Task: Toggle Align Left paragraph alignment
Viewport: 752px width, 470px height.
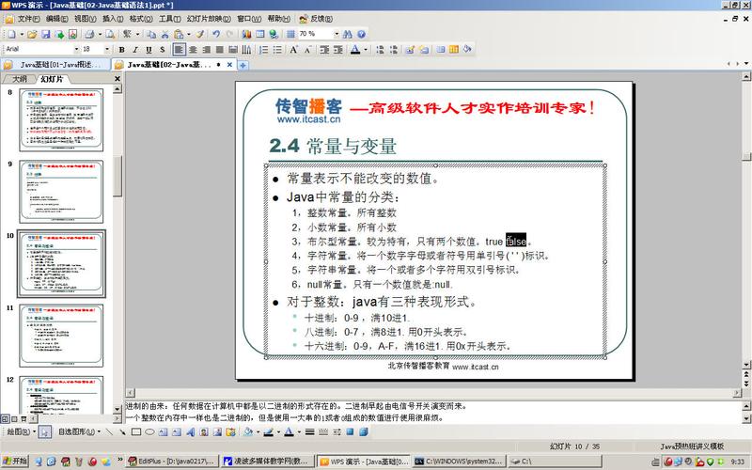Action: point(179,49)
